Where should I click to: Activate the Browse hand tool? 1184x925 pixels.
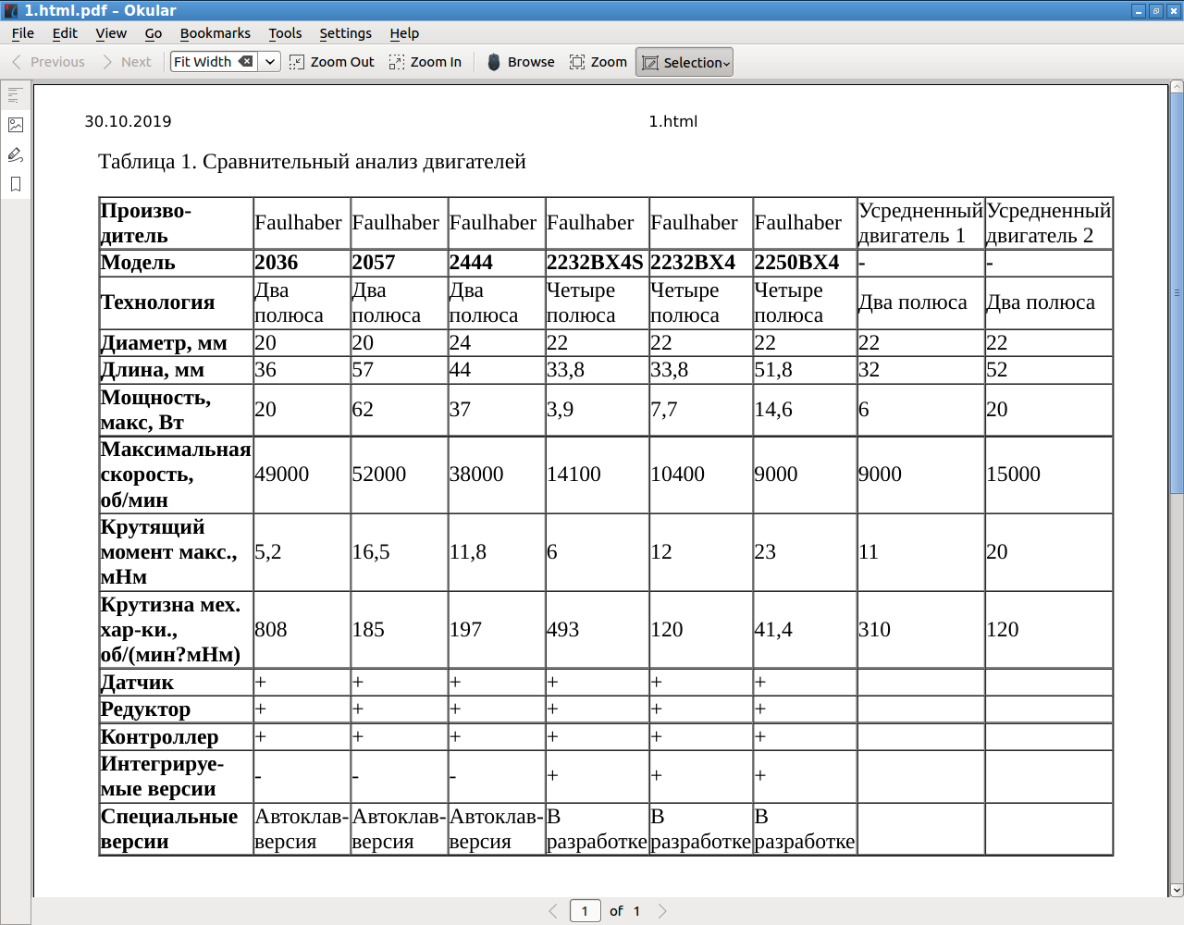pyautogui.click(x=521, y=62)
